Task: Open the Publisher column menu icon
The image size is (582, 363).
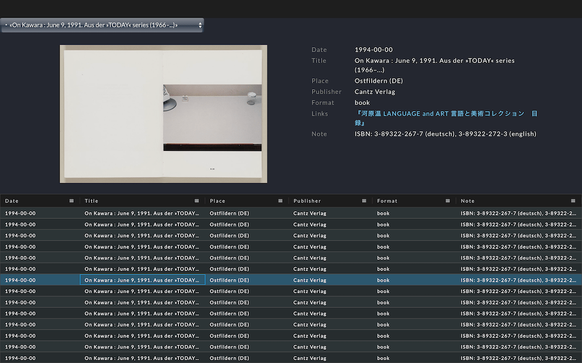Action: point(364,201)
